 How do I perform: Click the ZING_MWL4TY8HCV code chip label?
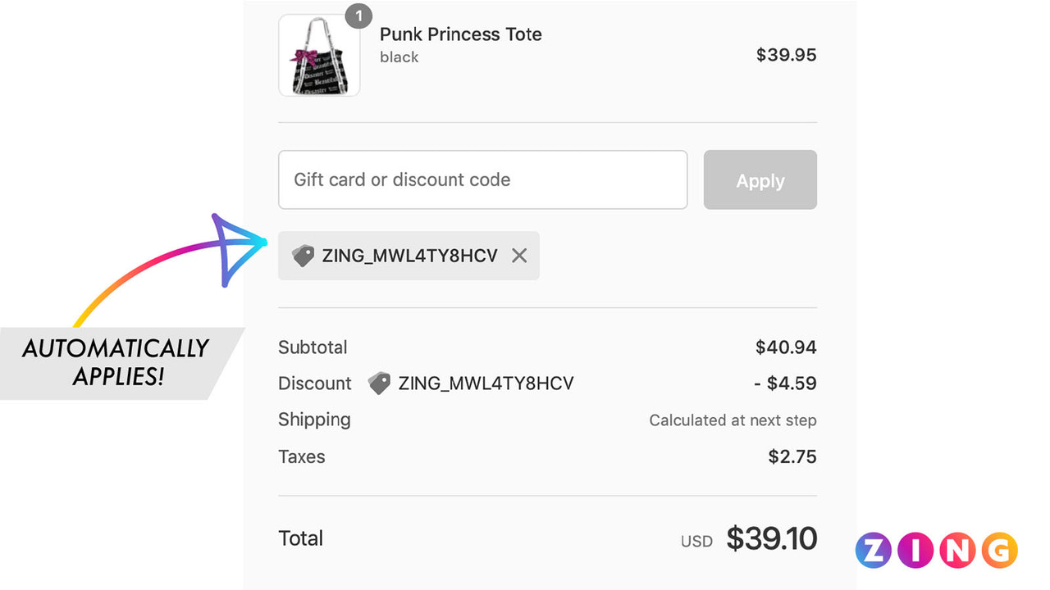[409, 256]
